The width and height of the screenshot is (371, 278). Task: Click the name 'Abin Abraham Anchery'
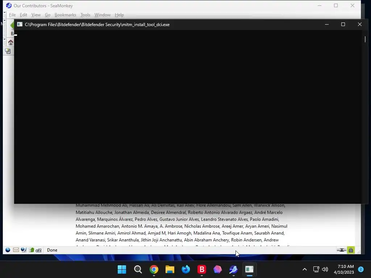point(206,240)
